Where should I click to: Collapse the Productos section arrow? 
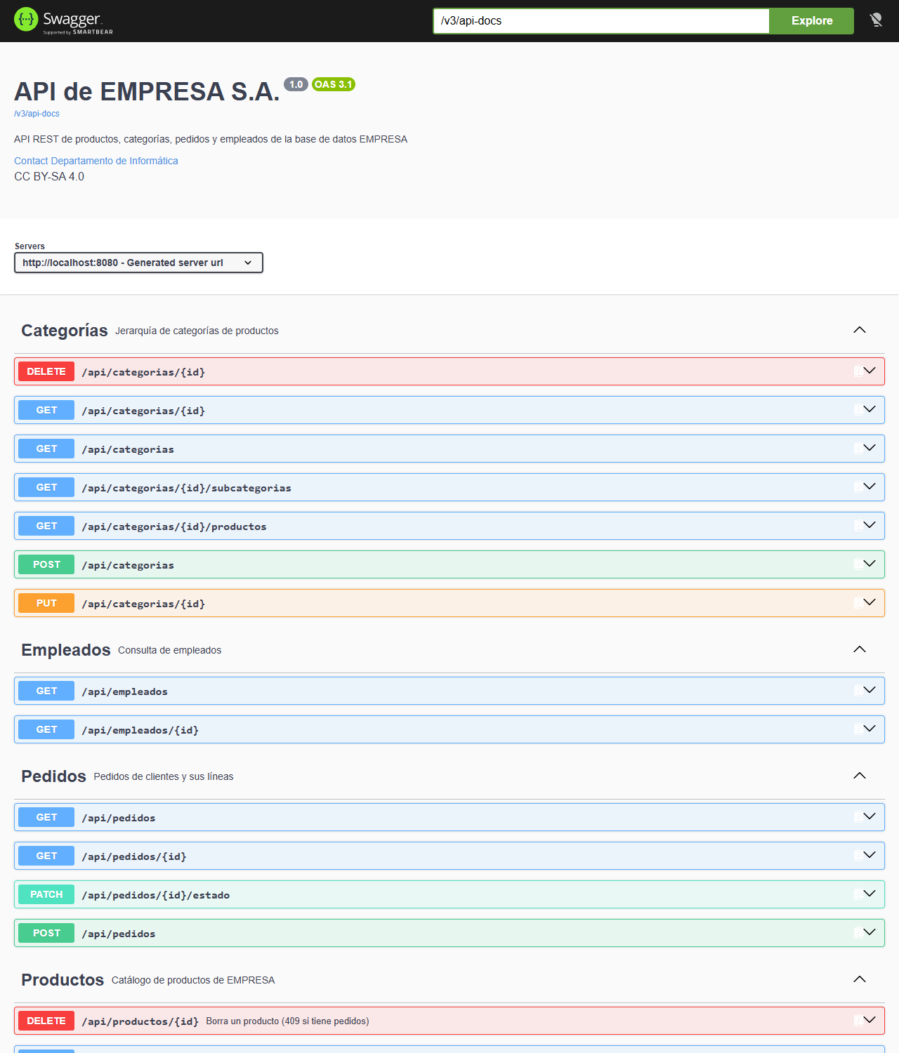pyautogui.click(x=860, y=979)
